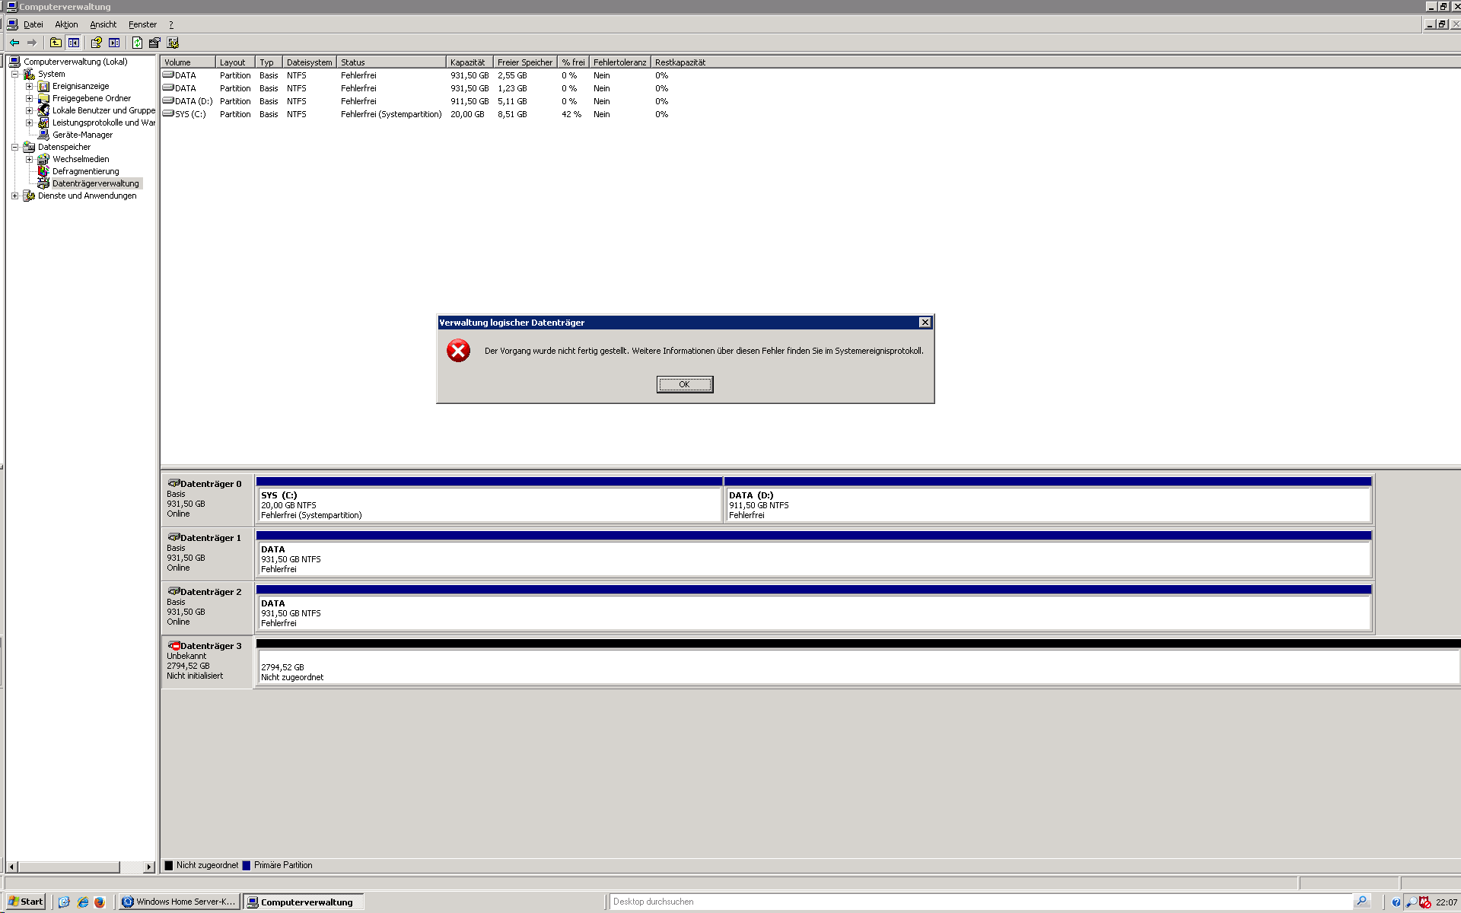Launch Internet Explorer from quick launch
Image resolution: width=1461 pixels, height=913 pixels.
[x=83, y=902]
